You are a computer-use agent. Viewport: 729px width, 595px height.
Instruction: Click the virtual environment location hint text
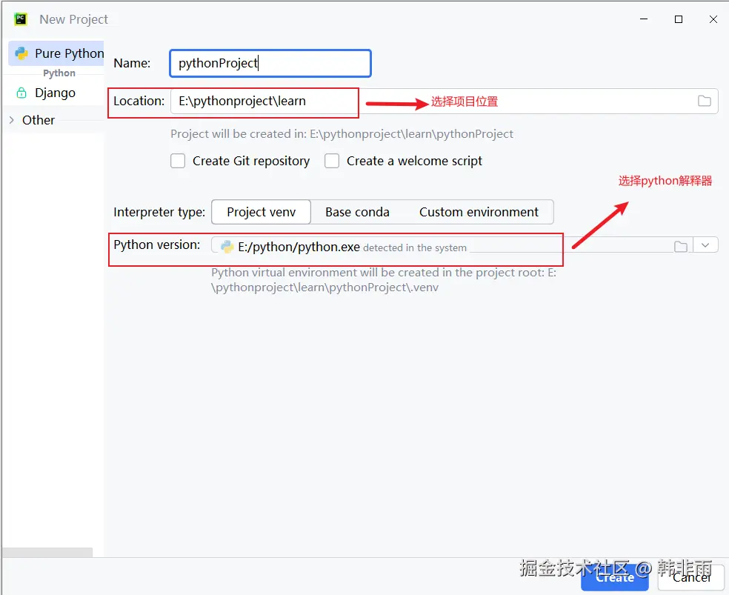click(x=384, y=280)
